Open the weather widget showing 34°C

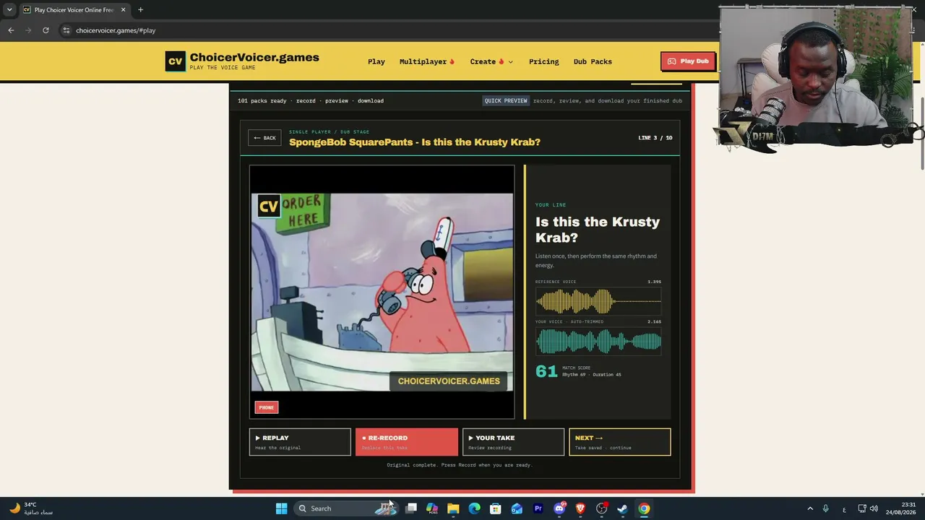[x=30, y=508]
